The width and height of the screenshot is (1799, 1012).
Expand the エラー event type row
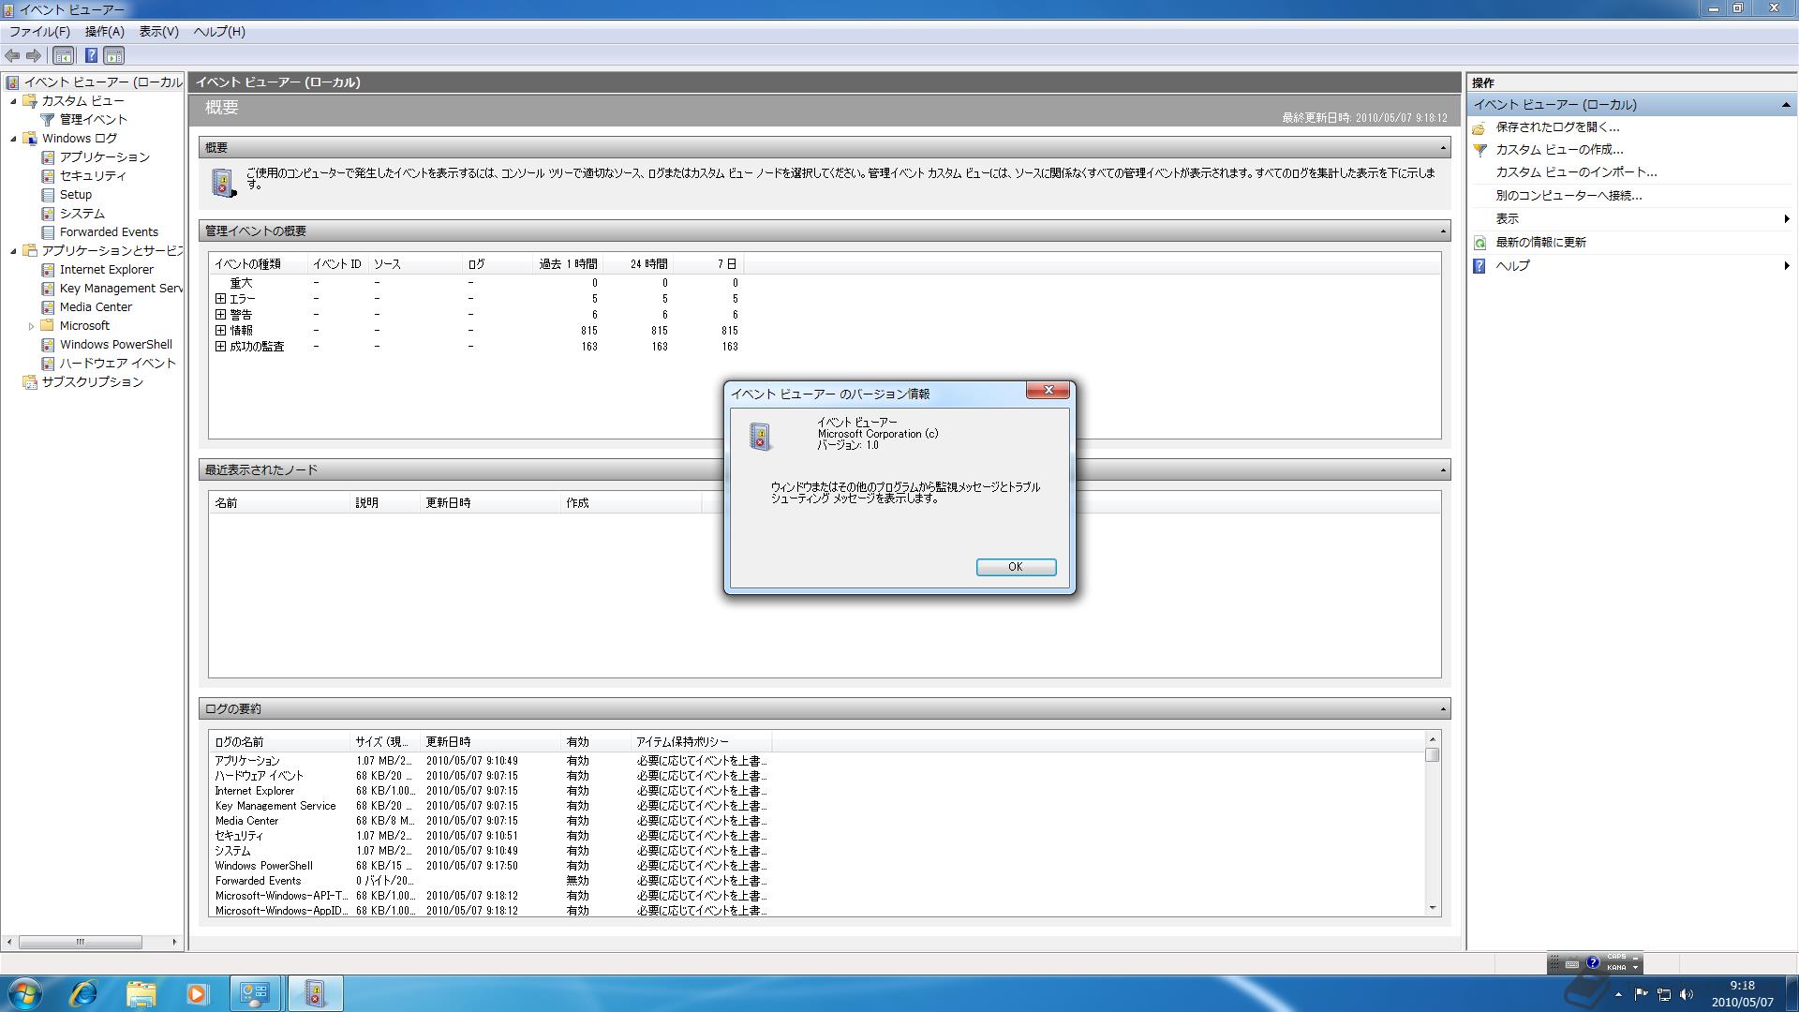(x=220, y=299)
